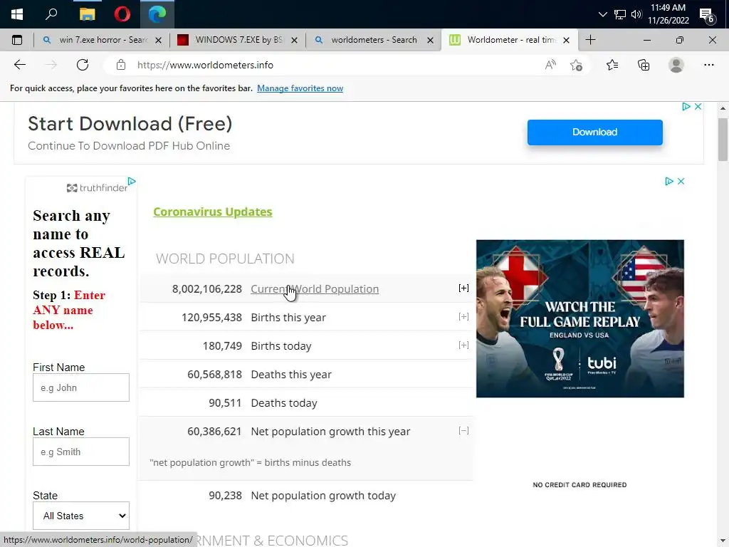
Task: Open Edge tab actions menu
Action: 17,40
